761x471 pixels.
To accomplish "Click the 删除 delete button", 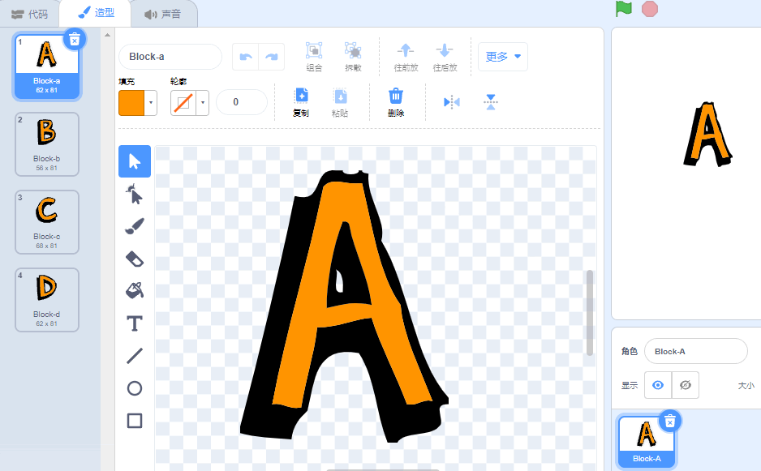I will click(396, 102).
